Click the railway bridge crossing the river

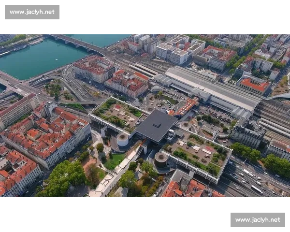pos(78,43)
